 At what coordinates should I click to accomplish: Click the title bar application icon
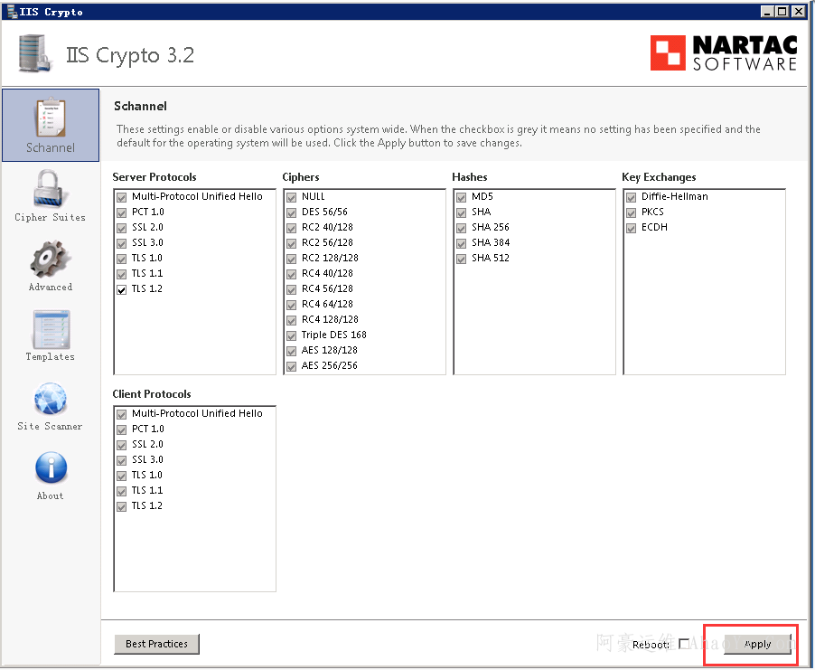(12, 12)
